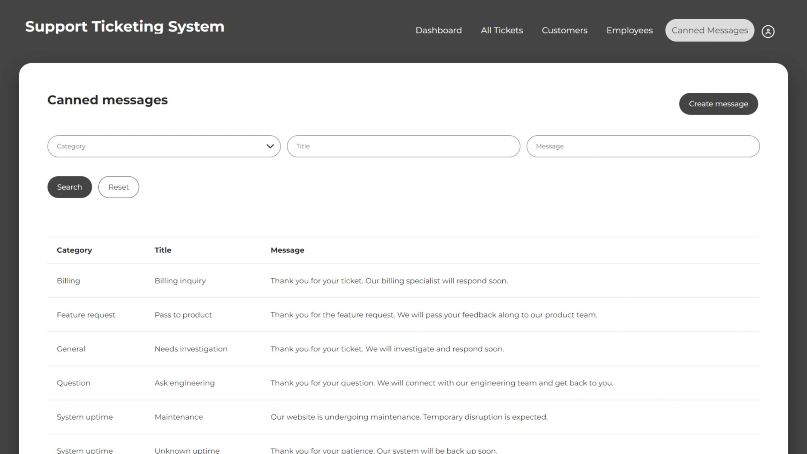The image size is (807, 454).
Task: Select the Canned Messages tab
Action: click(x=709, y=31)
